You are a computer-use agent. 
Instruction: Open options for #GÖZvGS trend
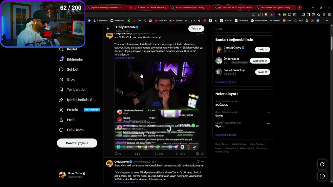[268, 102]
